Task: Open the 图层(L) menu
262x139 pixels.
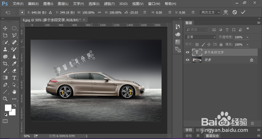Action: tap(63, 4)
